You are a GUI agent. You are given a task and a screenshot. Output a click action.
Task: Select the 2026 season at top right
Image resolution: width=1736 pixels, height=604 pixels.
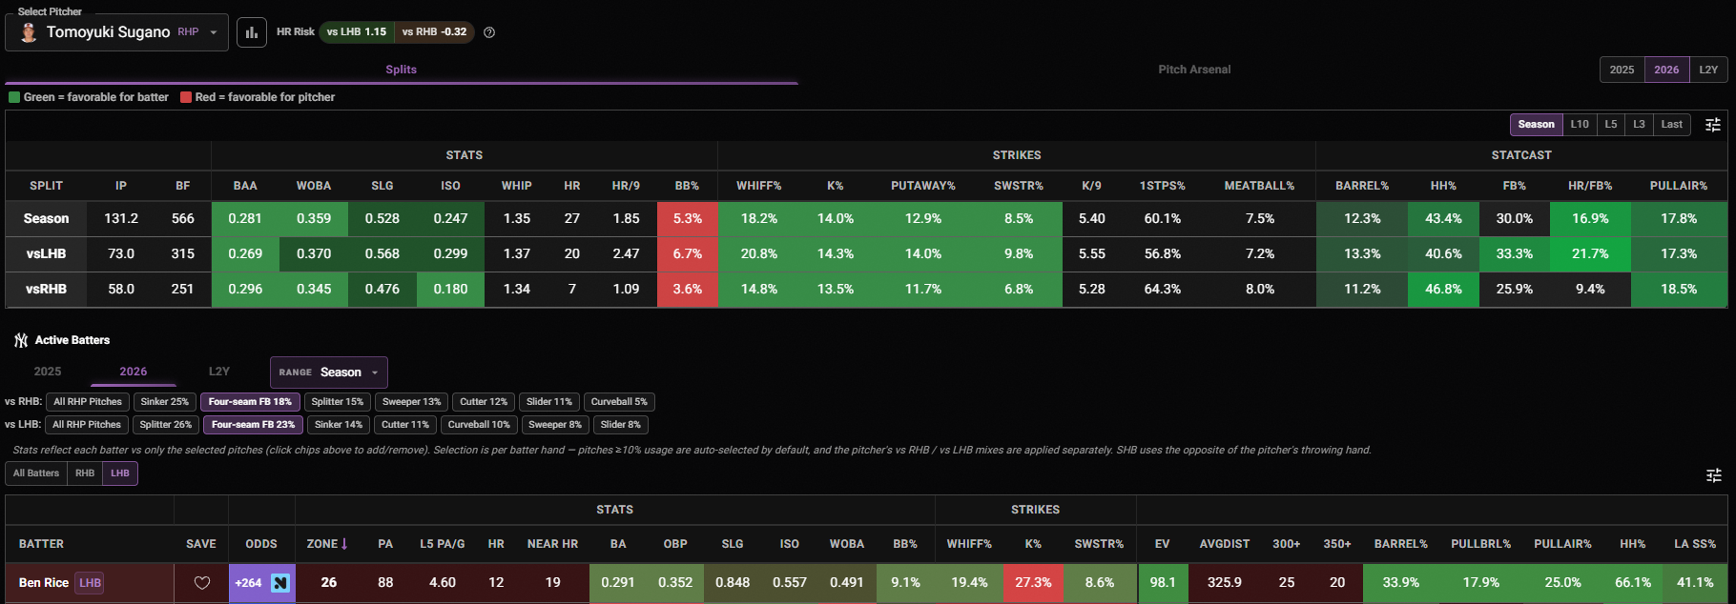pos(1666,70)
